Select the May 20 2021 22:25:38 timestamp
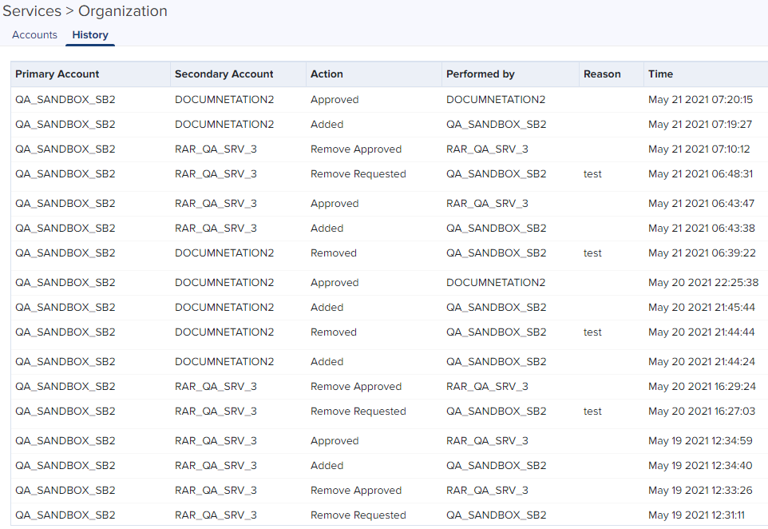Image resolution: width=768 pixels, height=529 pixels. [703, 283]
